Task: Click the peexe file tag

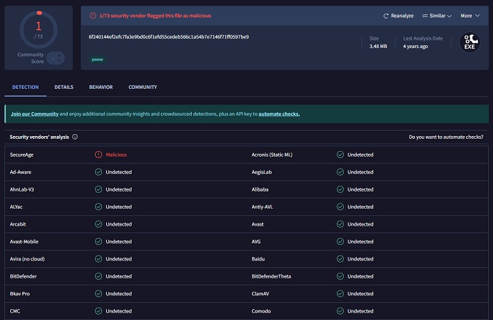Action: [98, 59]
